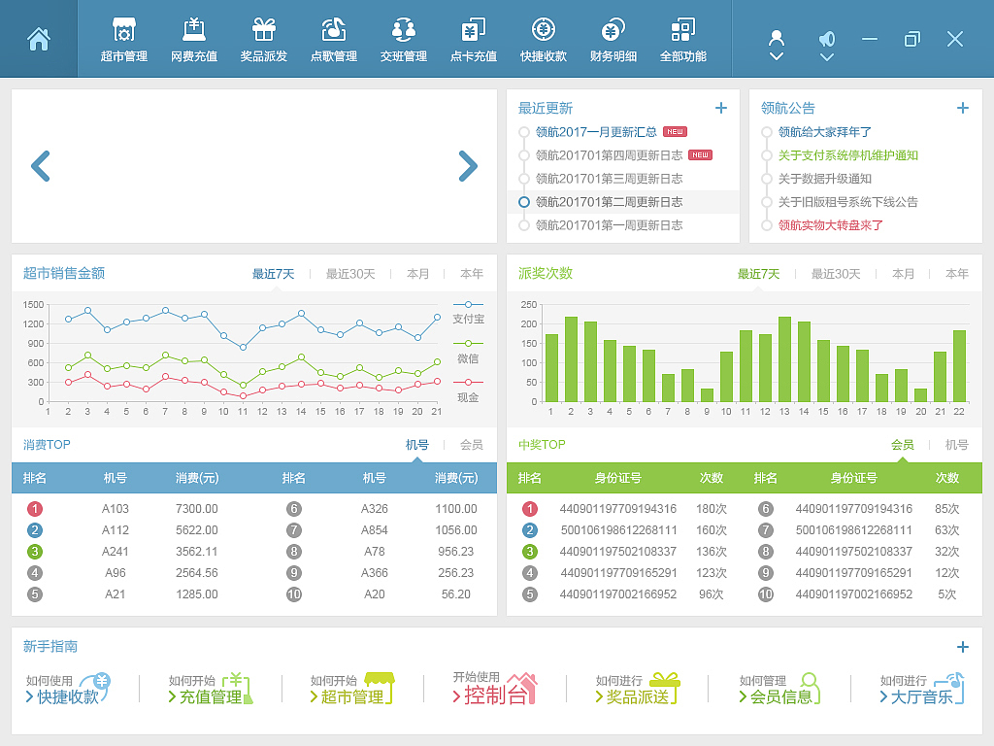Open 领航201701第二周更新日志 entry

609,202
